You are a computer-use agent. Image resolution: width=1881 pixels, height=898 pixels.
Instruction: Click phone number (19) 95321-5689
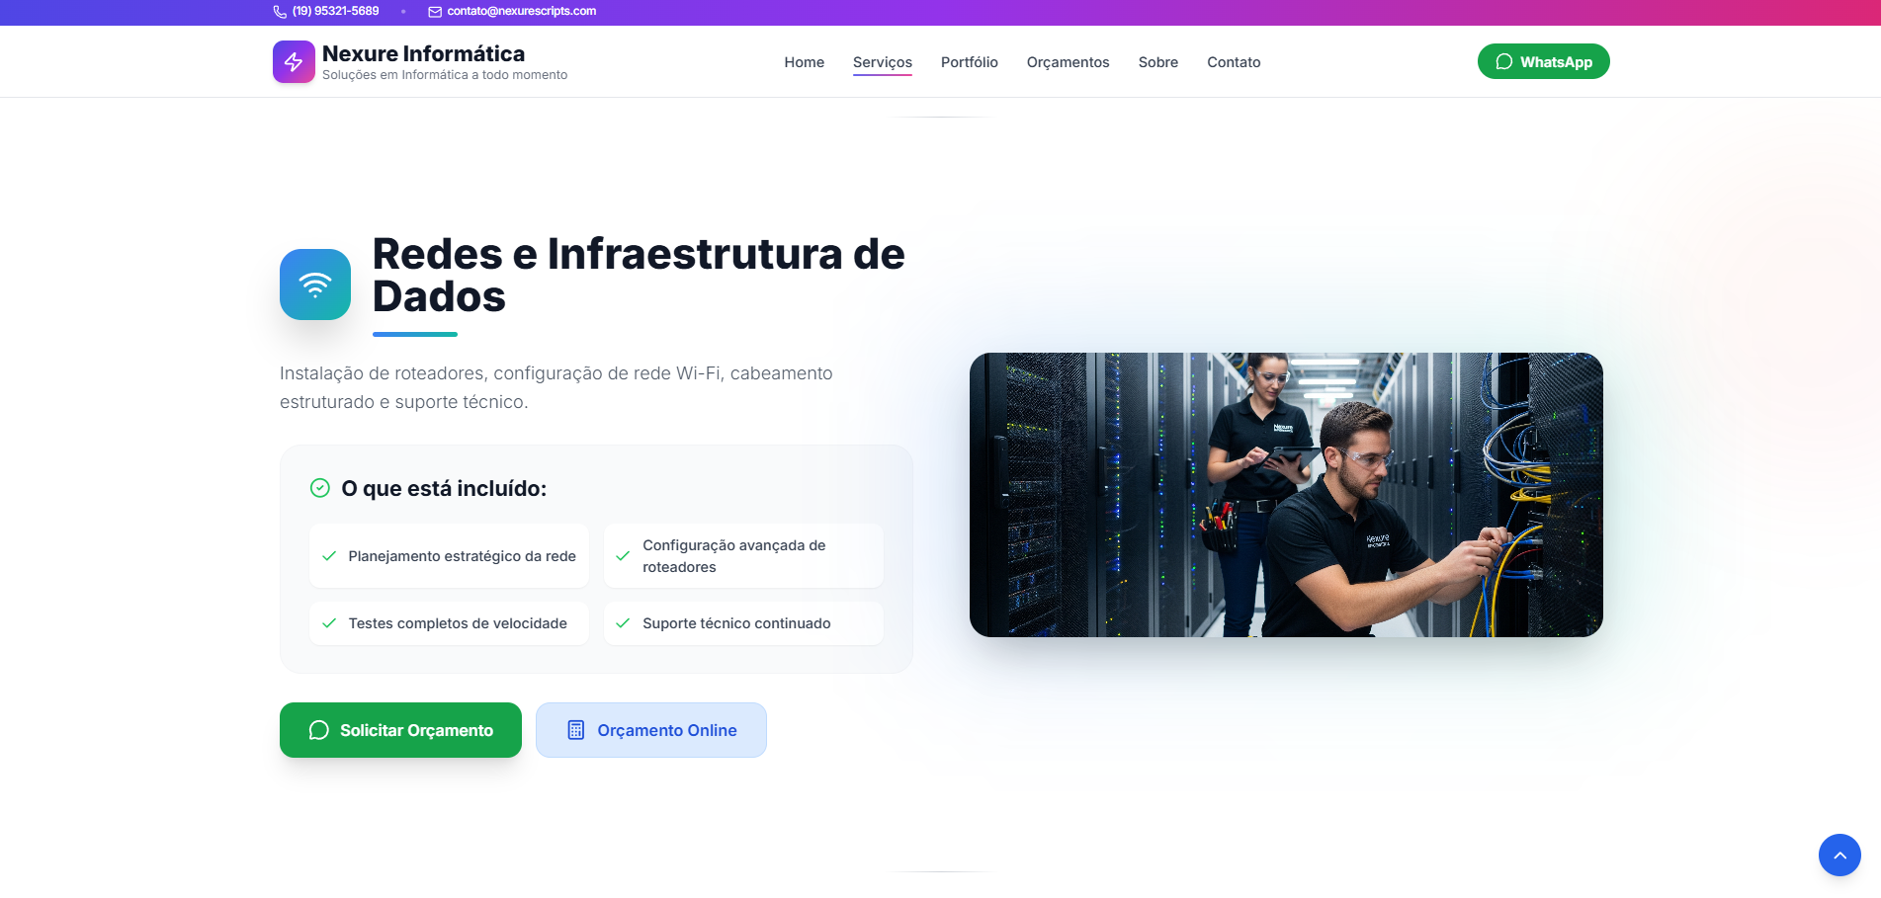click(x=336, y=12)
